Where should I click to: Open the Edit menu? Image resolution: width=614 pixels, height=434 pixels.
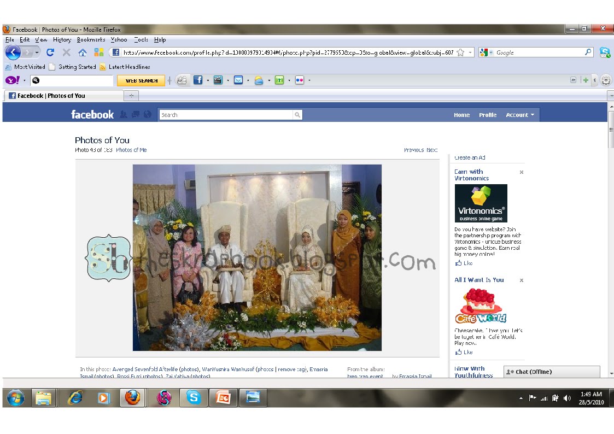click(25, 39)
